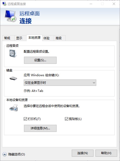Click the dropdown chevron arrow of 仅在全屏显示时

pyautogui.click(x=94, y=83)
